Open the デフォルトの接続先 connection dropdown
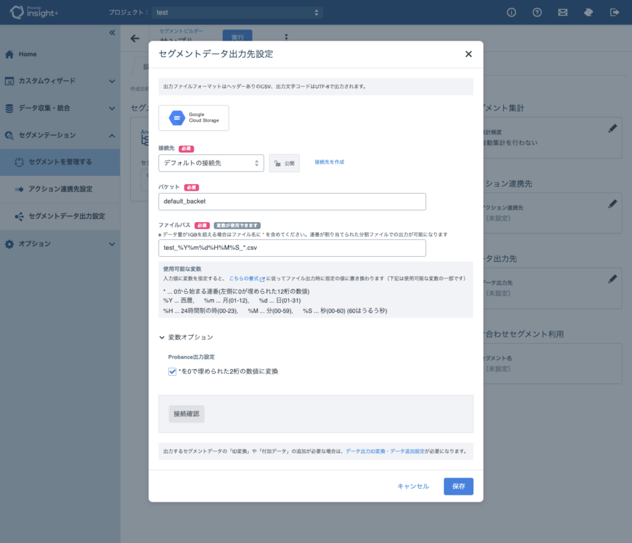Screen dimensions: 632x543 pos(211,163)
